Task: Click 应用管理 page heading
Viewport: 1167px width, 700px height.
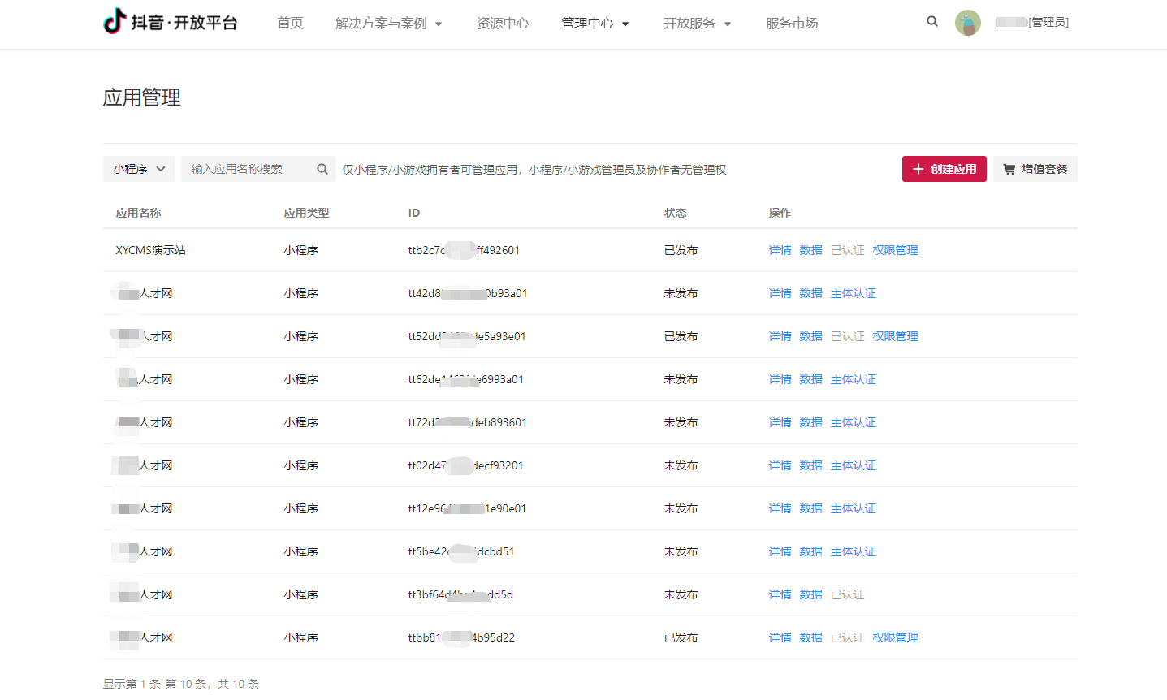Action: [142, 97]
